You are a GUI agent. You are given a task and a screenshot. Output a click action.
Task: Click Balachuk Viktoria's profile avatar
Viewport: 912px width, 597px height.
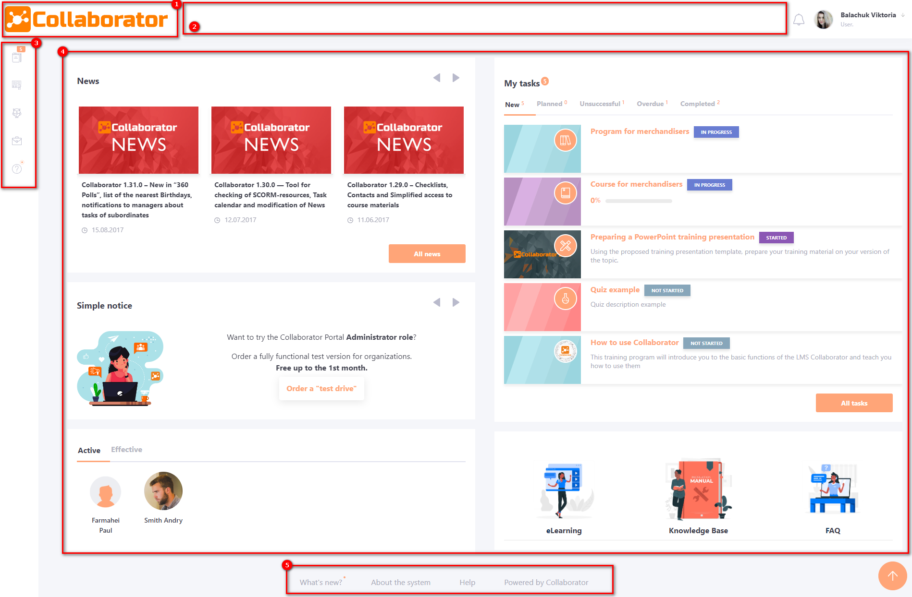[824, 20]
